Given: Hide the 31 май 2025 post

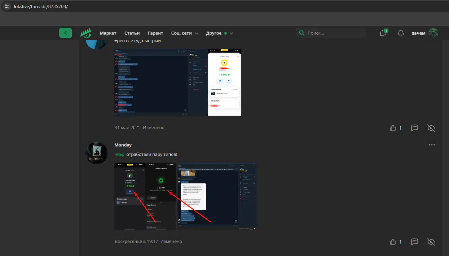Looking at the screenshot, I should (x=431, y=128).
